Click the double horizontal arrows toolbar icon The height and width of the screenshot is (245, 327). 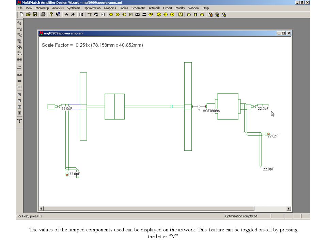coord(144,15)
